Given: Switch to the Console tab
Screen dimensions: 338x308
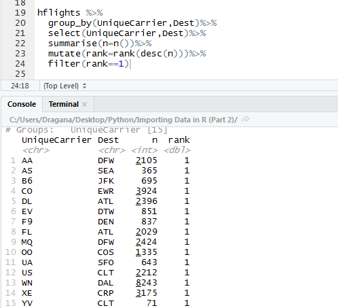Looking at the screenshot, I should 22,104.
